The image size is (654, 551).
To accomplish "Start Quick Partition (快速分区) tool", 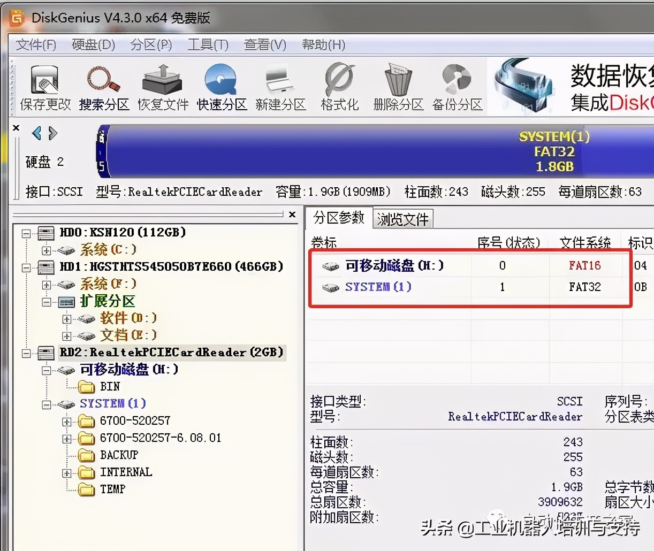I will tap(222, 88).
